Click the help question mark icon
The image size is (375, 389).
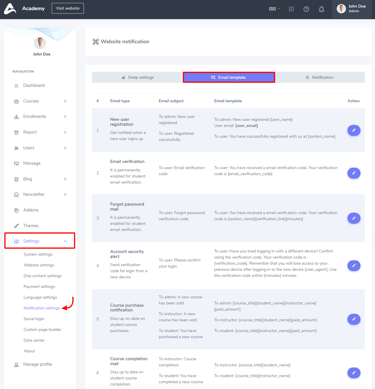306,9
